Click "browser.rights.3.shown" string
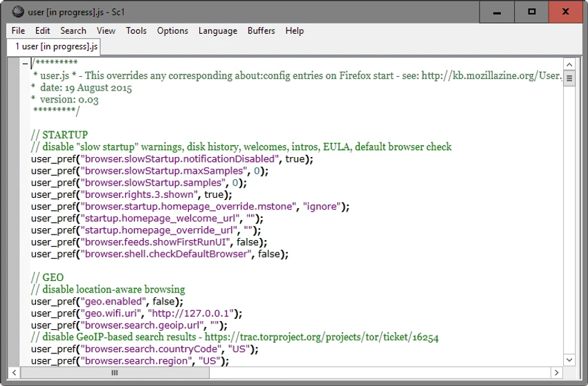588x386 pixels. tap(139, 194)
